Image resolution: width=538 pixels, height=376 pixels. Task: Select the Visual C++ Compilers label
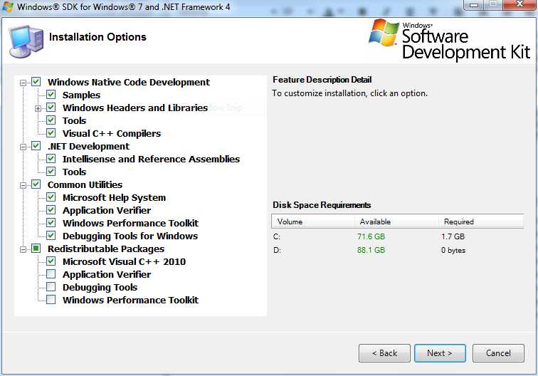112,134
